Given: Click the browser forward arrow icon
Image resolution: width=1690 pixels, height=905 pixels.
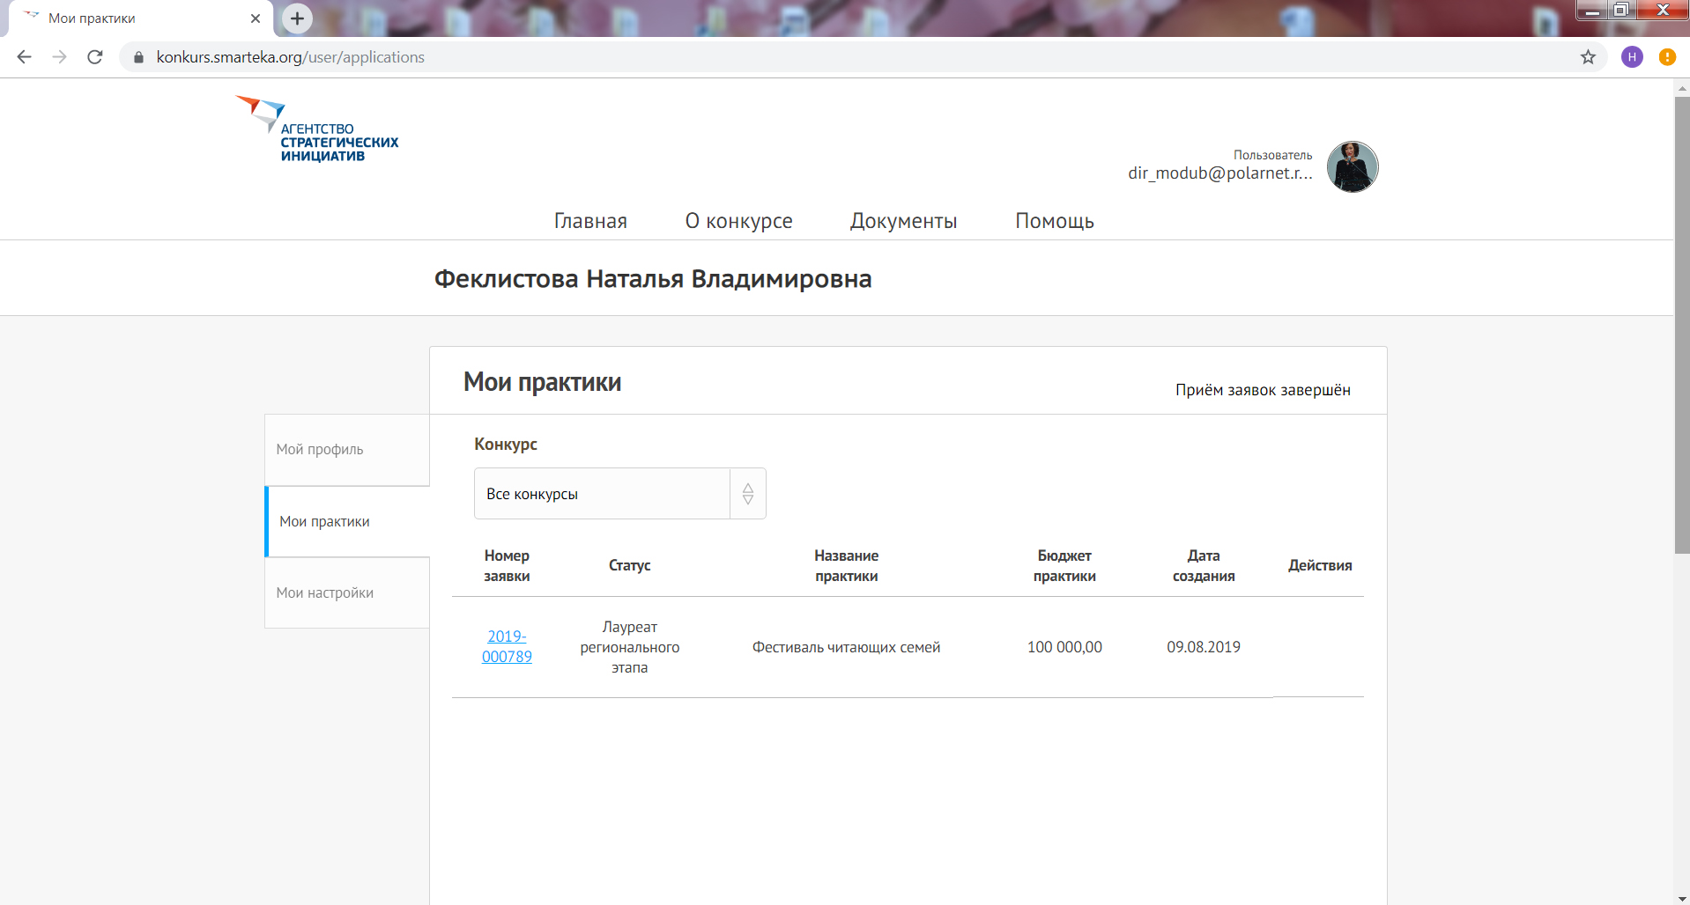Looking at the screenshot, I should tap(59, 57).
